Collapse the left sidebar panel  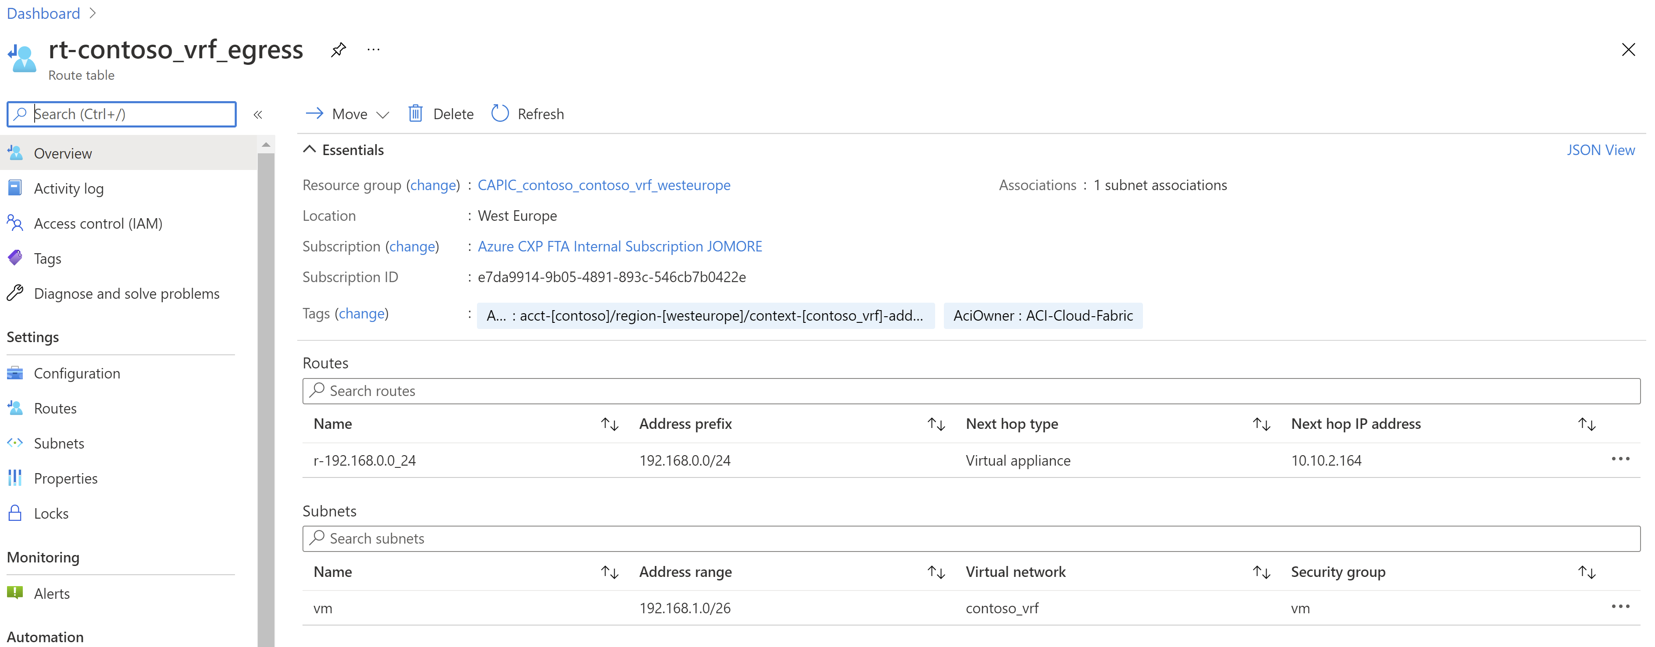258,114
